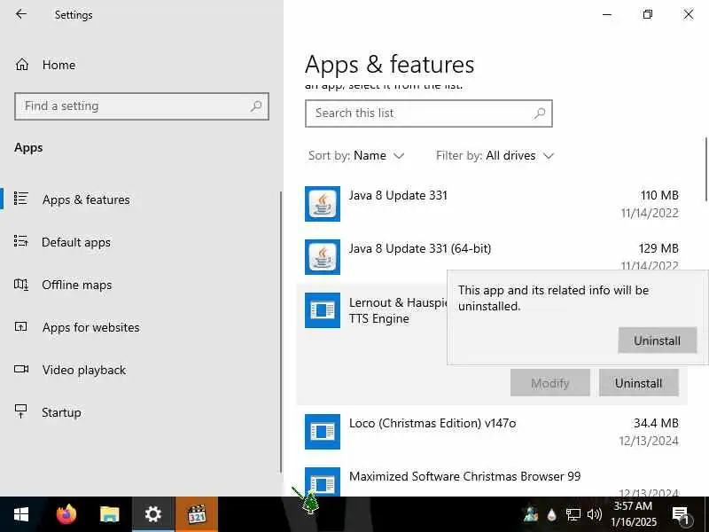Select Lernout & Hauspie TTS Engine name
Viewport: 709px width, 532px height.
tap(398, 310)
